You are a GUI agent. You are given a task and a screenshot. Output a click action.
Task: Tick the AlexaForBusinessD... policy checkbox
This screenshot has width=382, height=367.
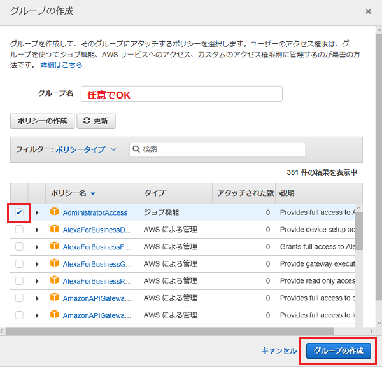pyautogui.click(x=19, y=230)
